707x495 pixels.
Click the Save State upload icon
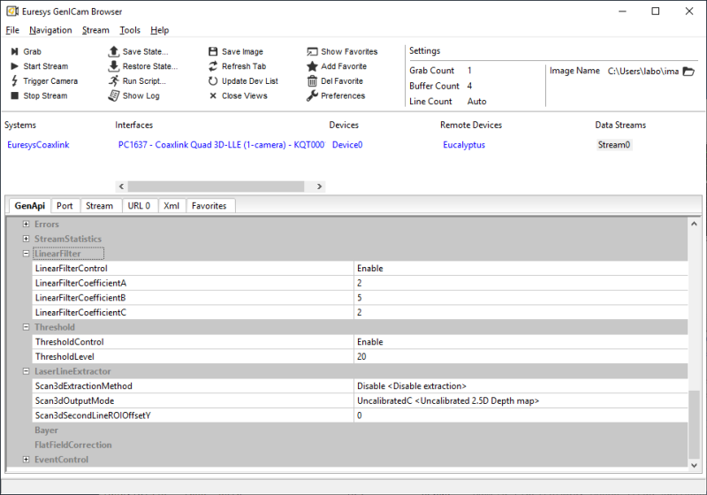click(114, 51)
